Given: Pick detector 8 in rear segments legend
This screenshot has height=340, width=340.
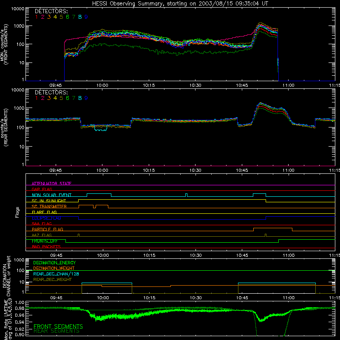Looking at the screenshot, I should 80,98.
